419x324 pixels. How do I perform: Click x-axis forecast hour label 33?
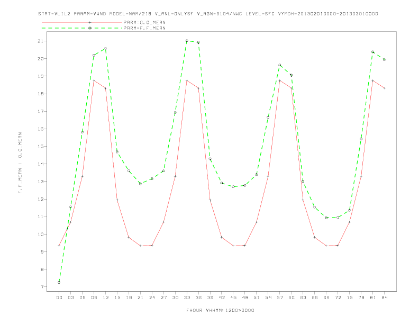[x=187, y=298]
